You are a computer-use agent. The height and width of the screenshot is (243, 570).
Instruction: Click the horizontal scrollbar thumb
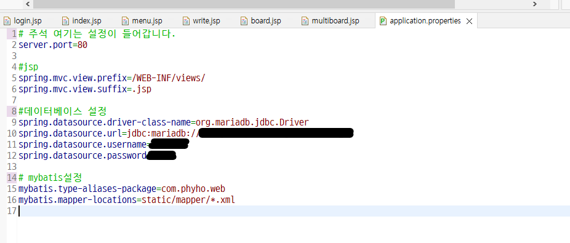(x=244, y=4)
